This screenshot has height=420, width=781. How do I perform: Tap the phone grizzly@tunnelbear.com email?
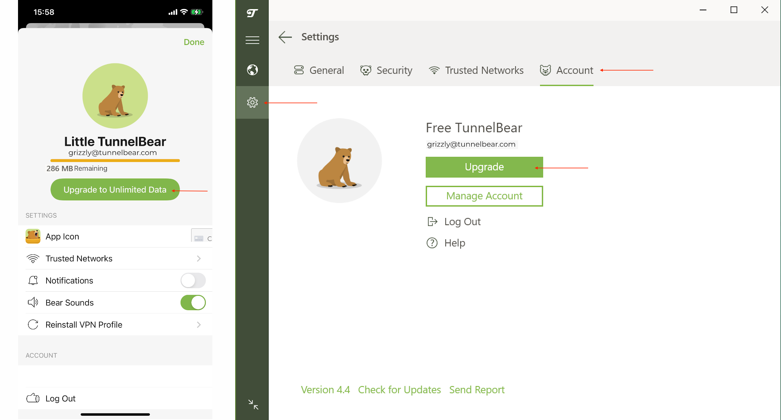112,153
